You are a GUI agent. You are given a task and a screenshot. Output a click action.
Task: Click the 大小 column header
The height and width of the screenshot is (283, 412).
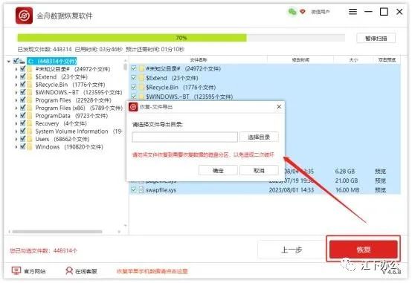[353, 60]
